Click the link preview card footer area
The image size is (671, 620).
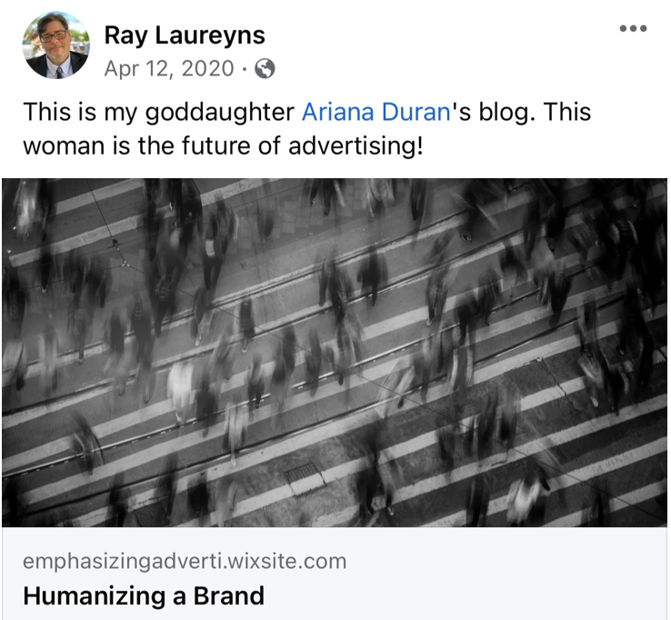tap(335, 574)
